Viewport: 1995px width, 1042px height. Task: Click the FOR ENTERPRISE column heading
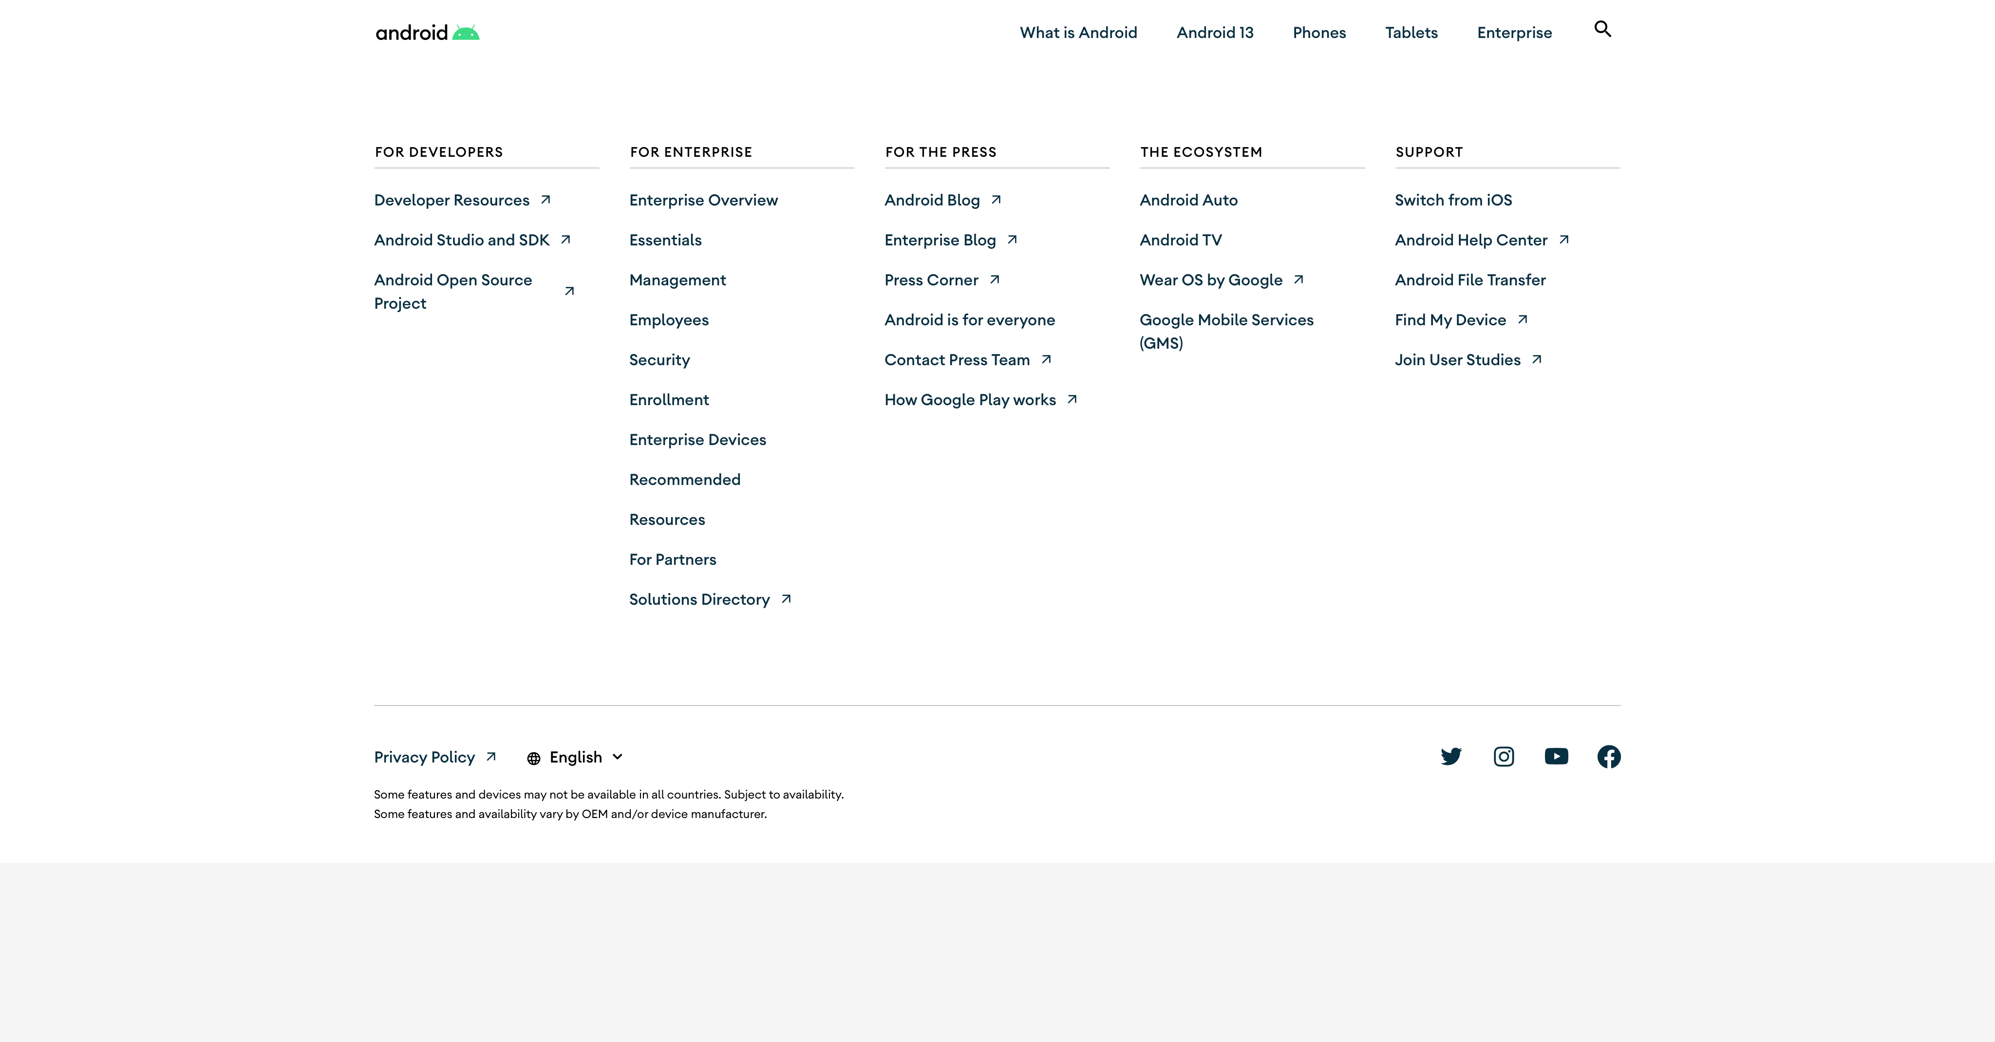click(x=691, y=152)
